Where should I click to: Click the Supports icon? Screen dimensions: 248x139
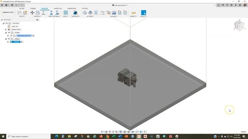click(76, 13)
